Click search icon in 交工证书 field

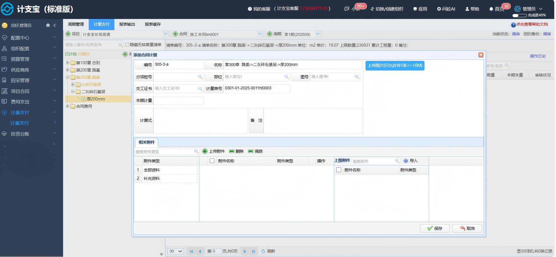(200, 88)
